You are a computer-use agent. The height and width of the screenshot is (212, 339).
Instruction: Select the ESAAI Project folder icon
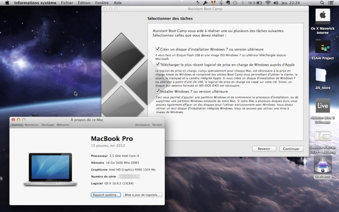click(x=322, y=46)
